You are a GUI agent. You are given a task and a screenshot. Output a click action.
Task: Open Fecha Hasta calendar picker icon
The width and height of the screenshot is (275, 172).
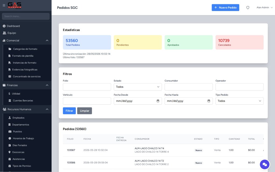(209, 101)
